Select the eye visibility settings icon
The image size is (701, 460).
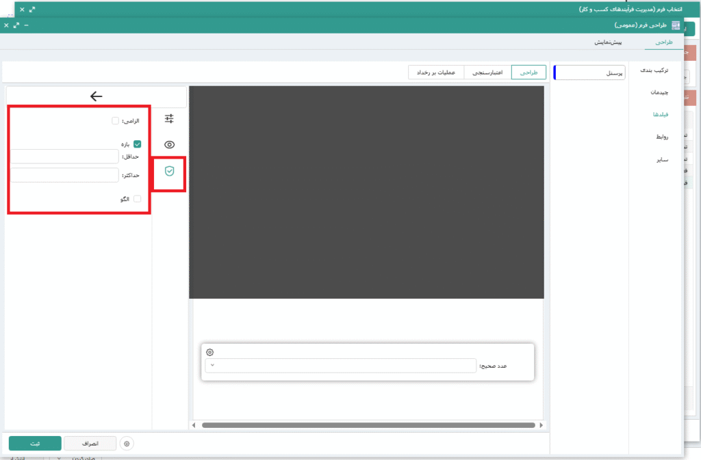pyautogui.click(x=169, y=144)
